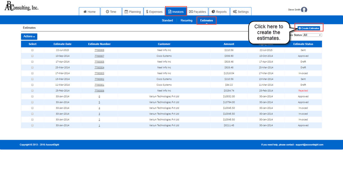Click the Amount column header
The width and height of the screenshot is (343, 175).
[x=229, y=44]
